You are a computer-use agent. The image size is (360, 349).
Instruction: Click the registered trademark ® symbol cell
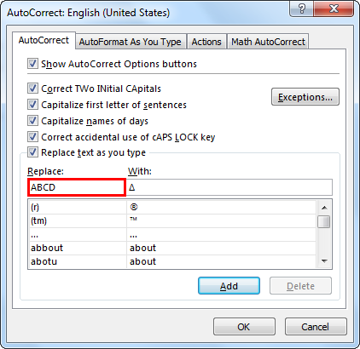(x=221, y=207)
